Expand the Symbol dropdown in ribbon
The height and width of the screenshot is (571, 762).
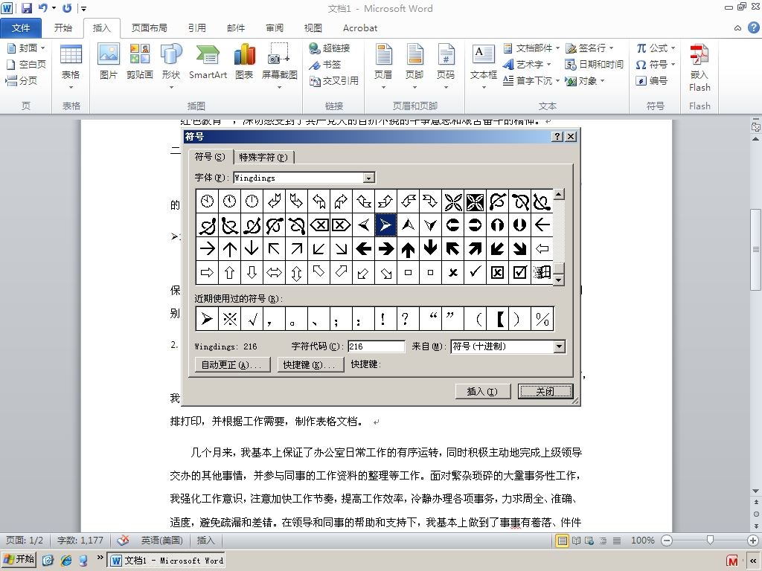click(x=673, y=64)
